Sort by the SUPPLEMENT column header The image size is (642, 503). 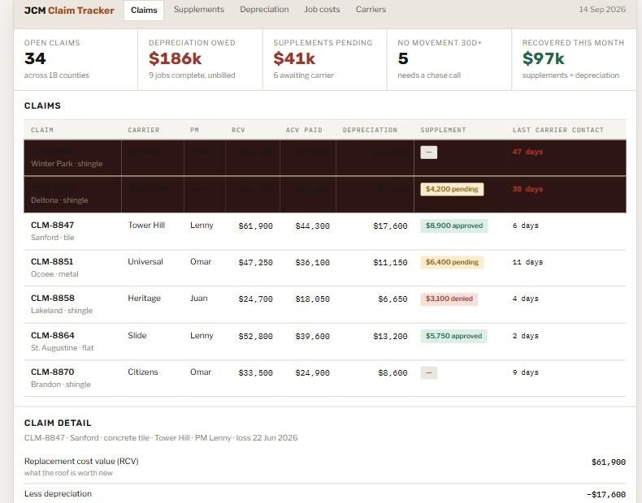[443, 130]
